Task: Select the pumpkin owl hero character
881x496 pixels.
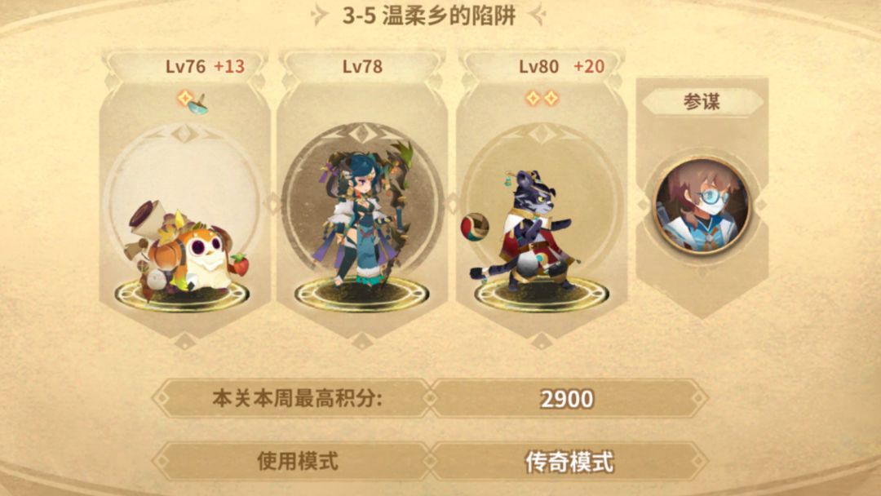Action: point(185,250)
